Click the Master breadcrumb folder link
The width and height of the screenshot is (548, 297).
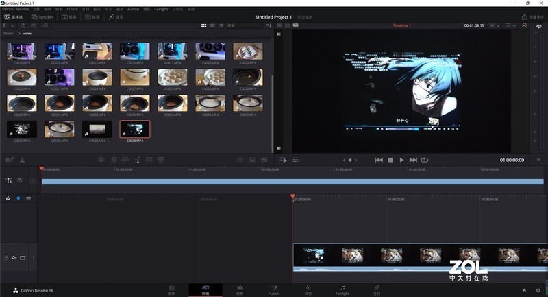tap(8, 33)
